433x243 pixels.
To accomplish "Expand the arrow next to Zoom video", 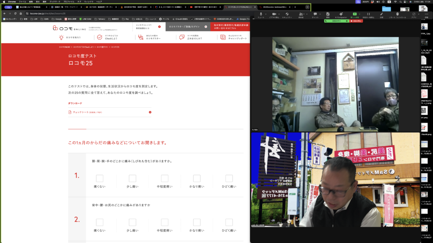I will 279,14.
